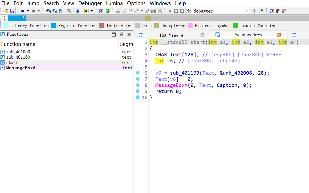
Task: Click the back navigation arrow
Action: click(22, 11)
